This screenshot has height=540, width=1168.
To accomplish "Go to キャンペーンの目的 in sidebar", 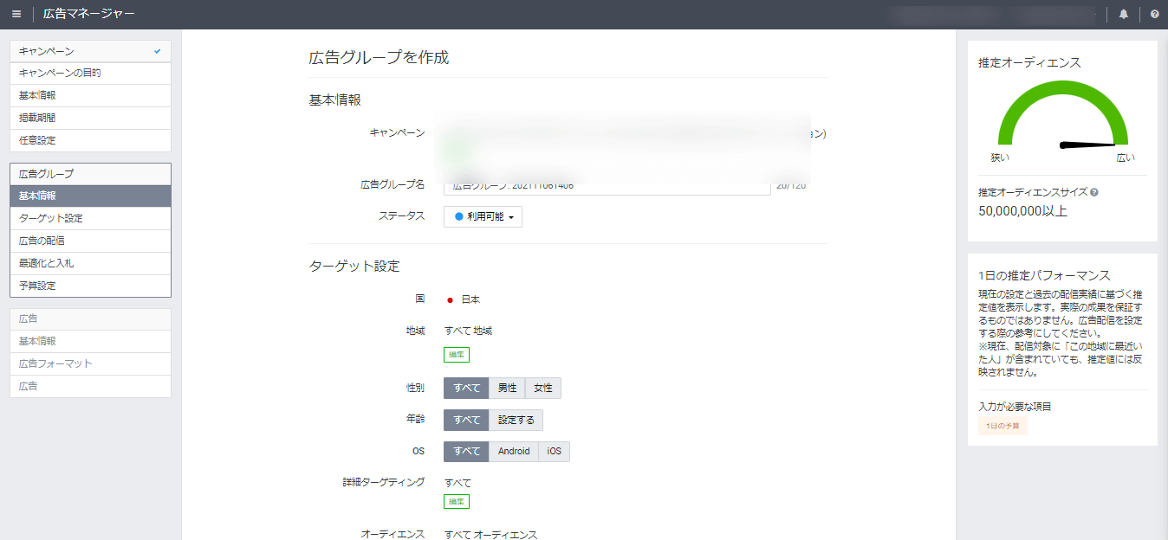I will pos(90,74).
